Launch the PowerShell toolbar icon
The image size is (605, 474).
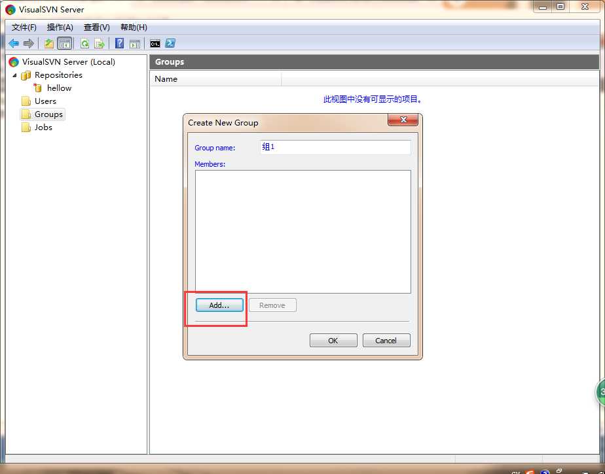(x=170, y=43)
